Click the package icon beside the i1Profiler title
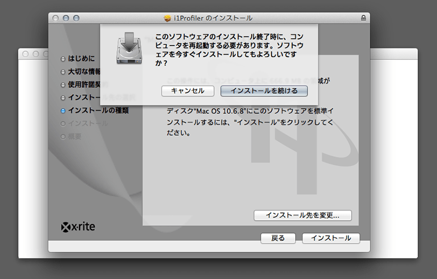437x279 pixels. [167, 18]
